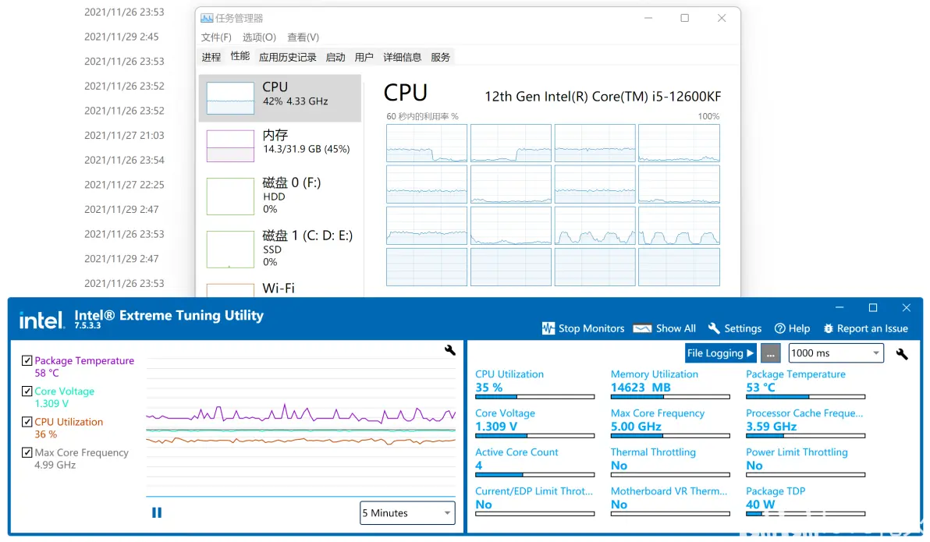Screen dimensions: 930x542
Task: Switch to the 详细信息 tab
Action: [x=402, y=57]
